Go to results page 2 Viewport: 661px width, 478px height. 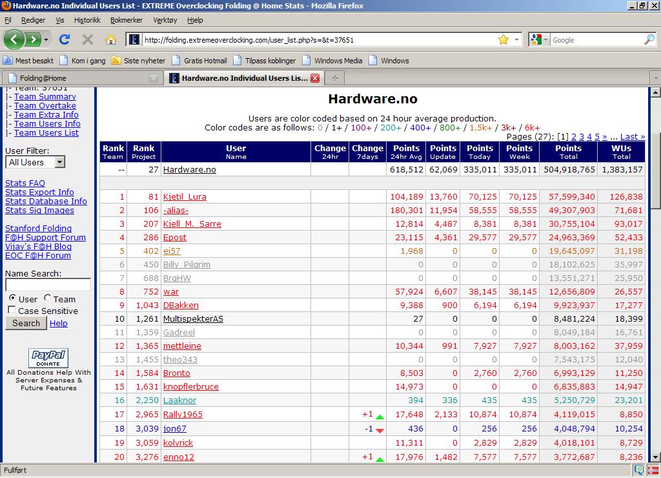[x=574, y=137]
